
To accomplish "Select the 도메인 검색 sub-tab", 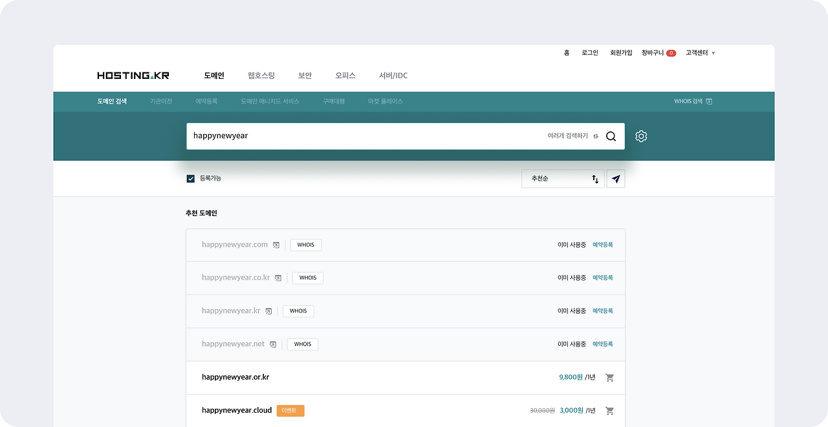I will point(112,102).
